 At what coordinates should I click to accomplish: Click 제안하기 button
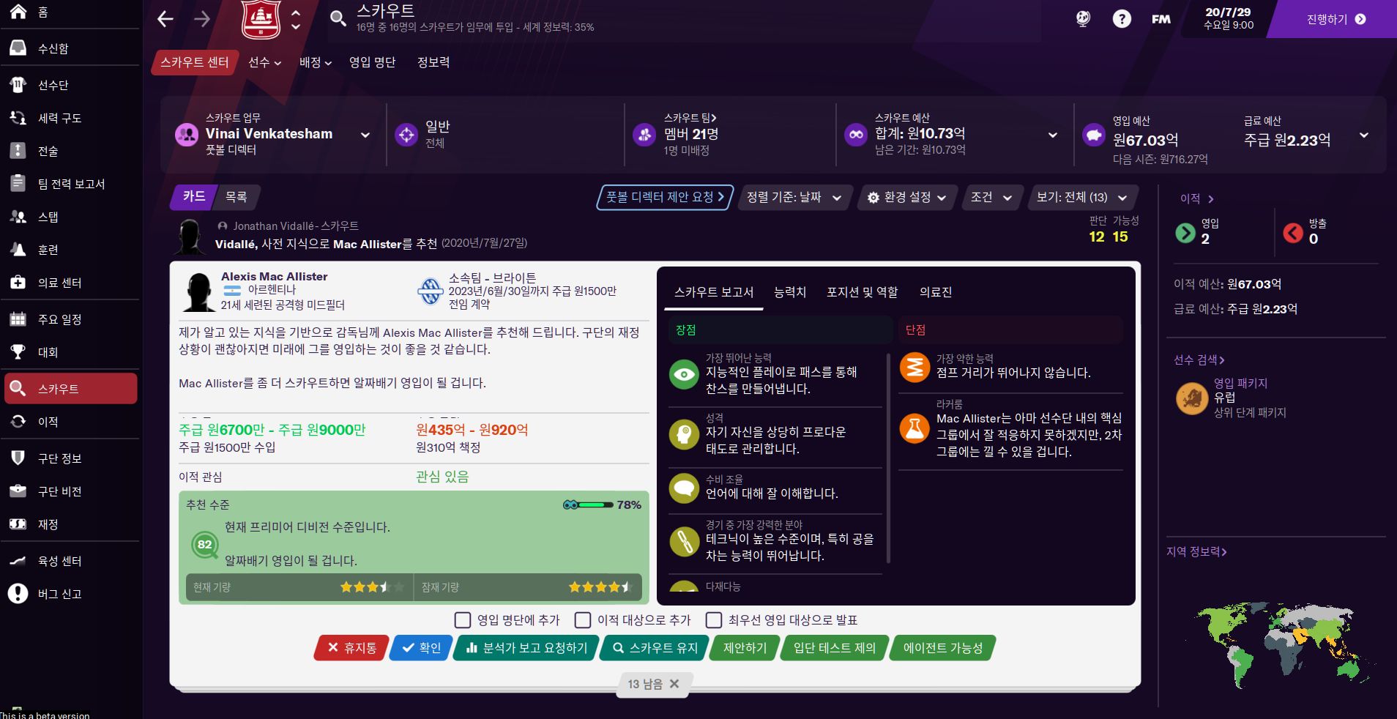(x=744, y=648)
